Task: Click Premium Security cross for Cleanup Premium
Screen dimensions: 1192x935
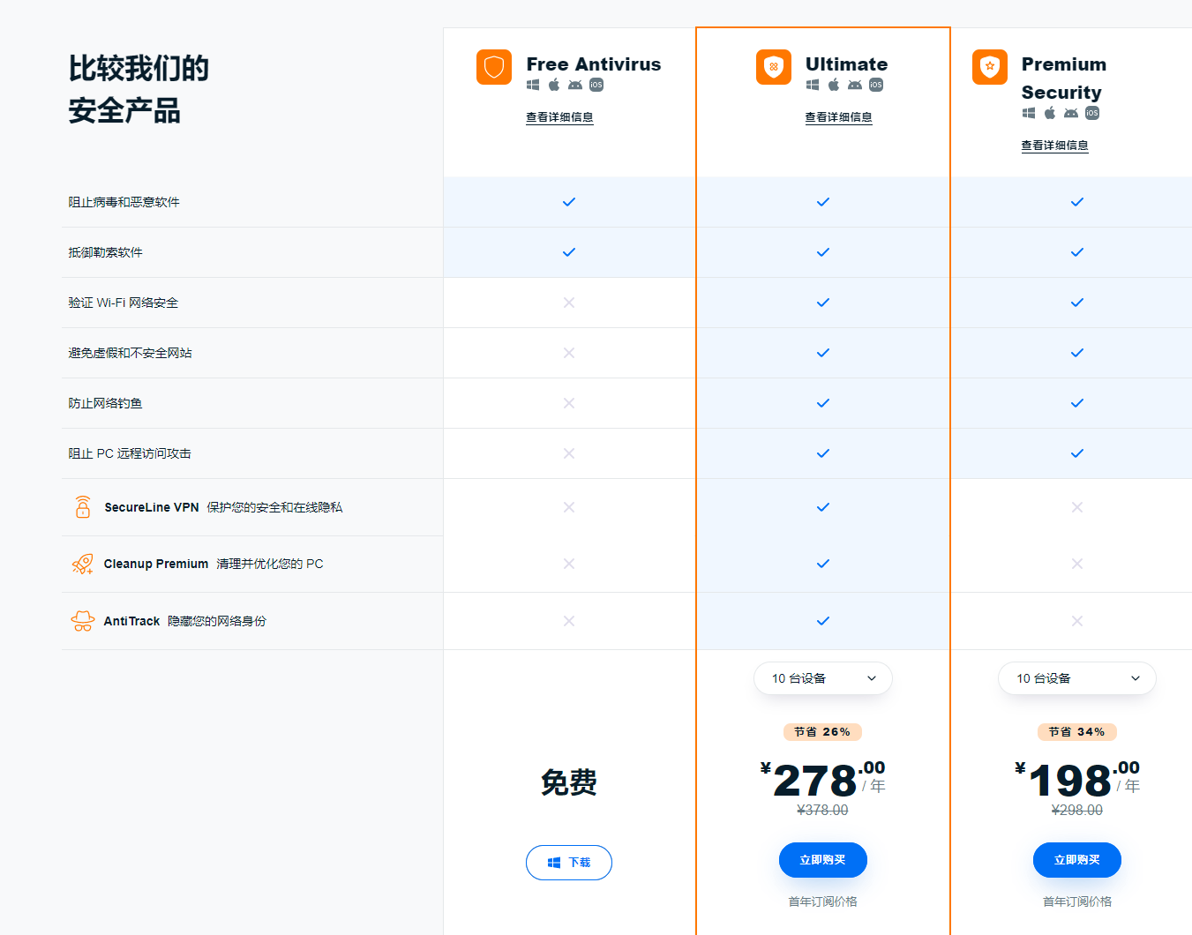Action: click(x=1077, y=564)
